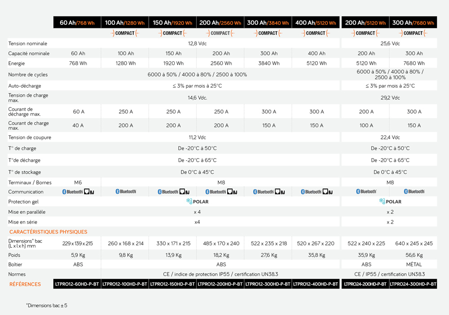Image resolution: width=449 pixels, height=315 pixels.
Task: Click reference LTPRO24-300HD-P-BT
Action: (x=413, y=284)
